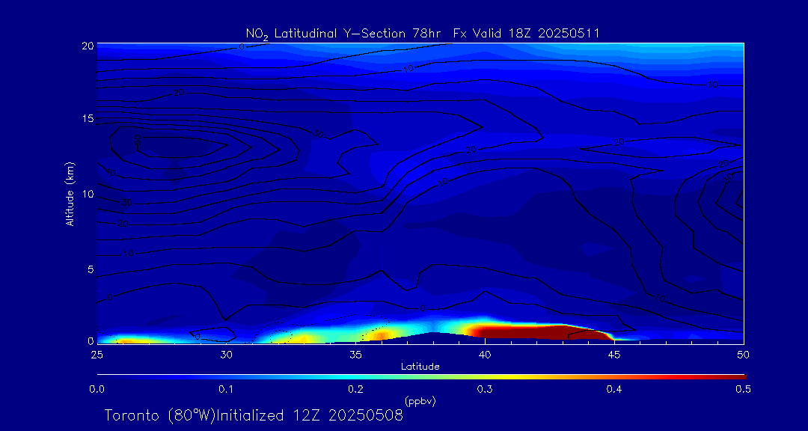Viewport: 808px width, 431px height.
Task: Click the y-axis tick label '15'
Action: [88, 118]
